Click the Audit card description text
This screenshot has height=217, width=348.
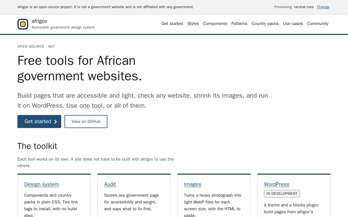[x=132, y=202]
